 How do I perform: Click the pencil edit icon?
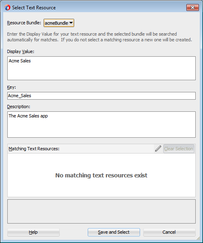click(x=158, y=149)
